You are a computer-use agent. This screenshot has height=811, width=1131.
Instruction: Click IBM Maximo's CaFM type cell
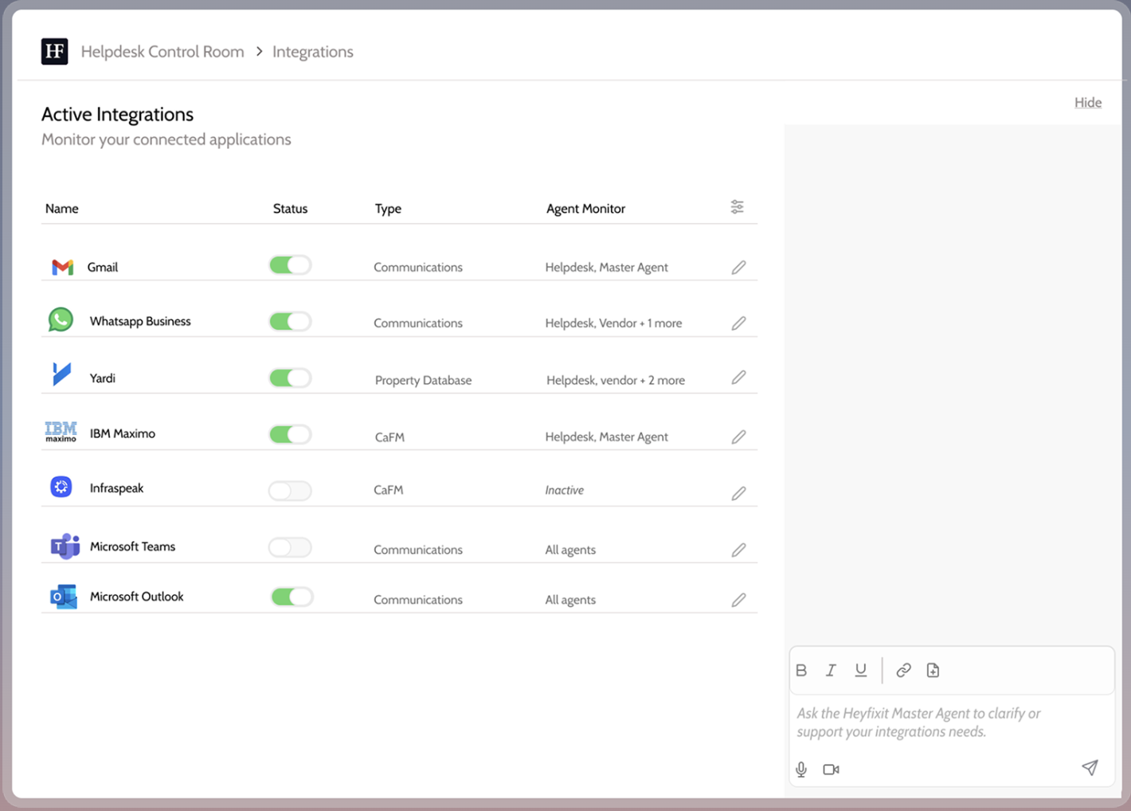click(389, 437)
